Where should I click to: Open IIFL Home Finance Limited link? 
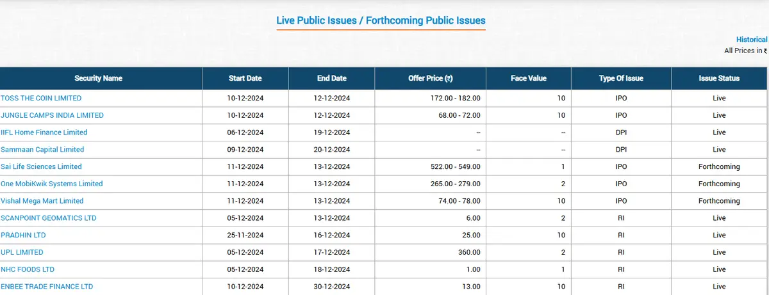(44, 132)
